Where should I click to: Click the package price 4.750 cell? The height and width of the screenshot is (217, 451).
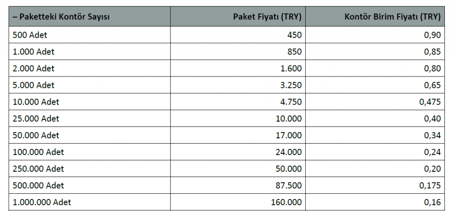[238, 102]
